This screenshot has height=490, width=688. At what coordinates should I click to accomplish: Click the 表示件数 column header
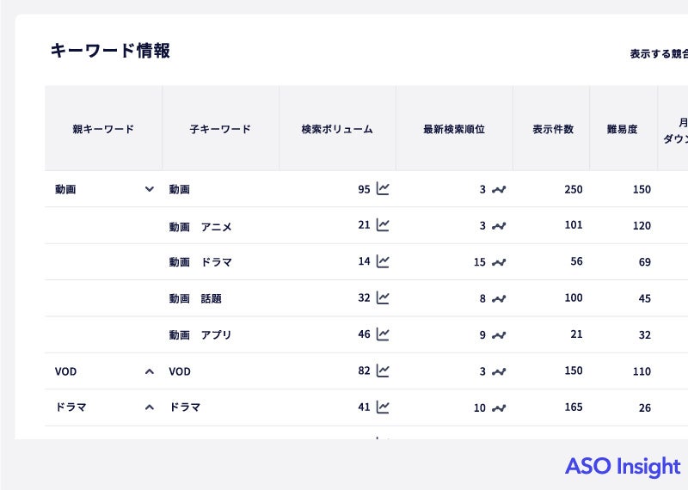pos(553,129)
